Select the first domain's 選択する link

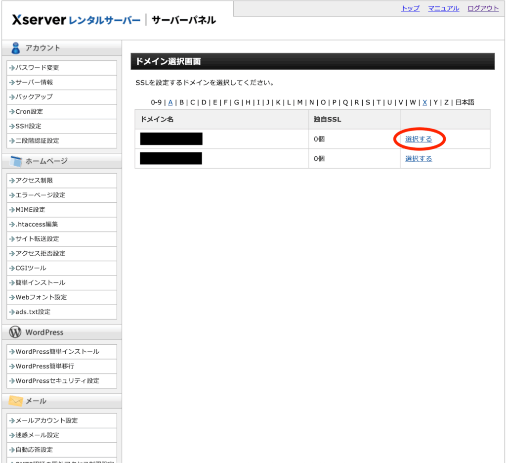pyautogui.click(x=419, y=139)
